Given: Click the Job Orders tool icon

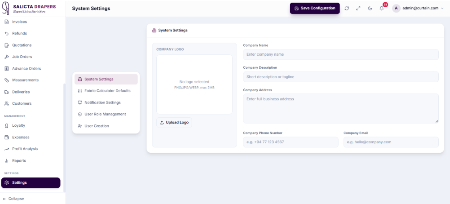Looking at the screenshot, I should coord(7,57).
